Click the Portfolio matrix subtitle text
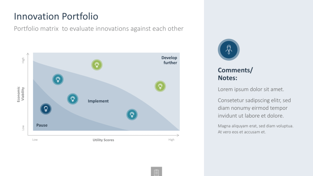Image resolution: width=313 pixels, height=176 pixels. (x=98, y=29)
